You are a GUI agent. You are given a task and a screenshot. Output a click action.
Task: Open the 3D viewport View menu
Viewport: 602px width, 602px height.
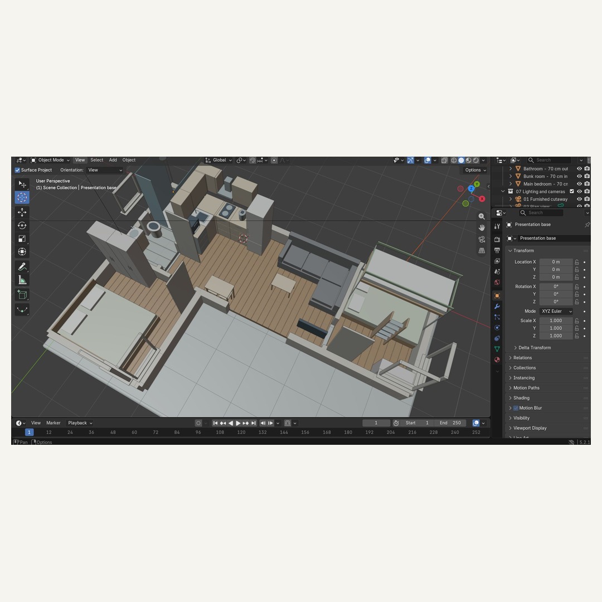click(x=80, y=160)
